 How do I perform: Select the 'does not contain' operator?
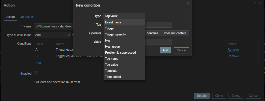click(175, 33)
